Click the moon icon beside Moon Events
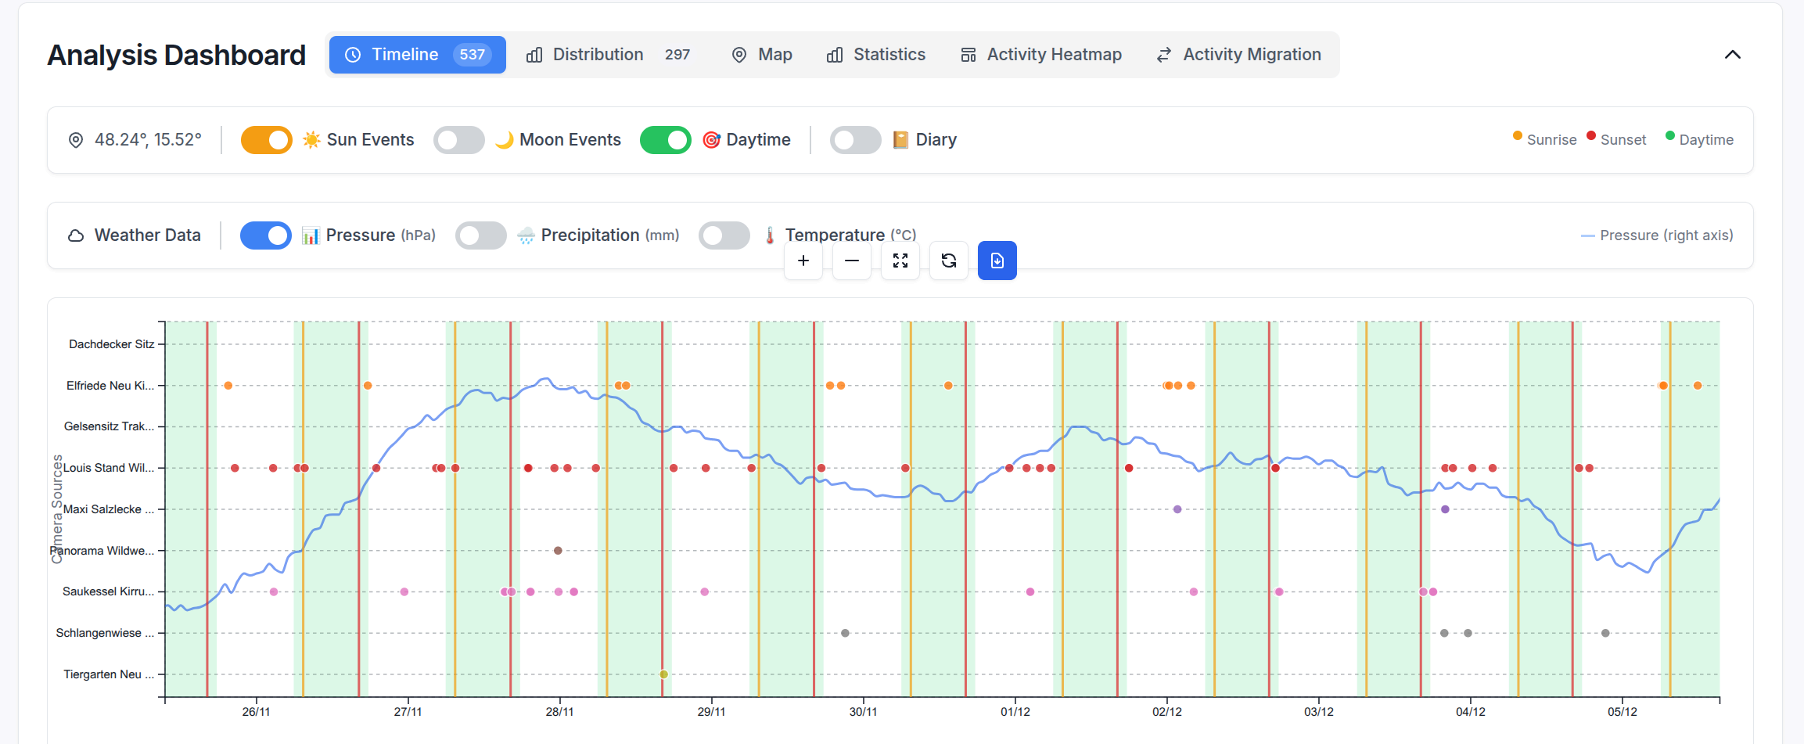This screenshot has height=744, width=1804. pyautogui.click(x=505, y=139)
